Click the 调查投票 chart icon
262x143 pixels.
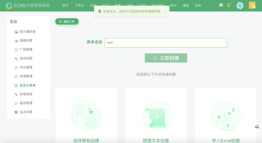(x=16, y=41)
